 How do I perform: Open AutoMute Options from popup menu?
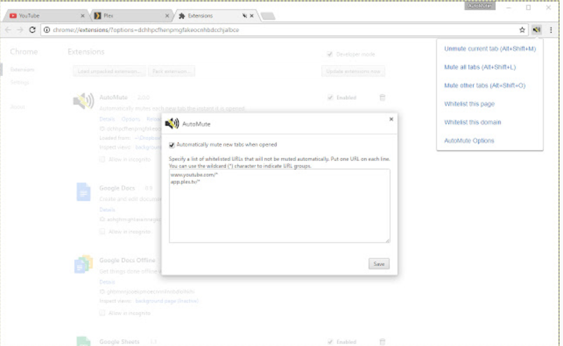(x=469, y=141)
